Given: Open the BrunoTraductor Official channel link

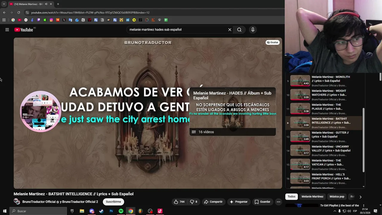Looking at the screenshot, I should [39, 202].
